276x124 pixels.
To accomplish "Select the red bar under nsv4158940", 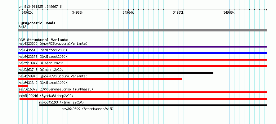I will coord(100,79).
